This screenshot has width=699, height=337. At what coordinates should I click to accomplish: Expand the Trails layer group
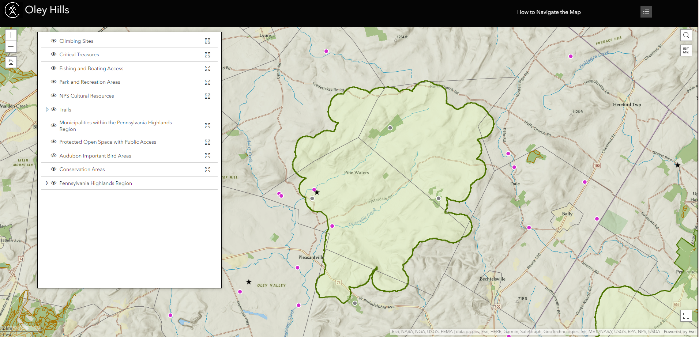tap(47, 109)
